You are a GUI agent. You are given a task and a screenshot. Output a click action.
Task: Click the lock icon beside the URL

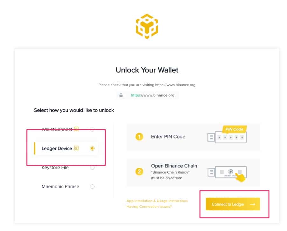click(121, 95)
